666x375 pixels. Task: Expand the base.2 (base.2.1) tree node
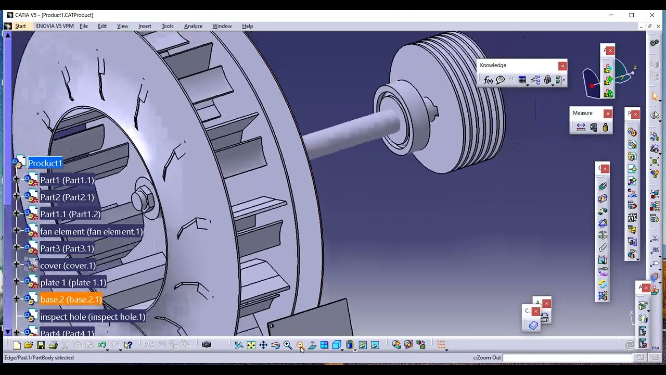coord(16,299)
